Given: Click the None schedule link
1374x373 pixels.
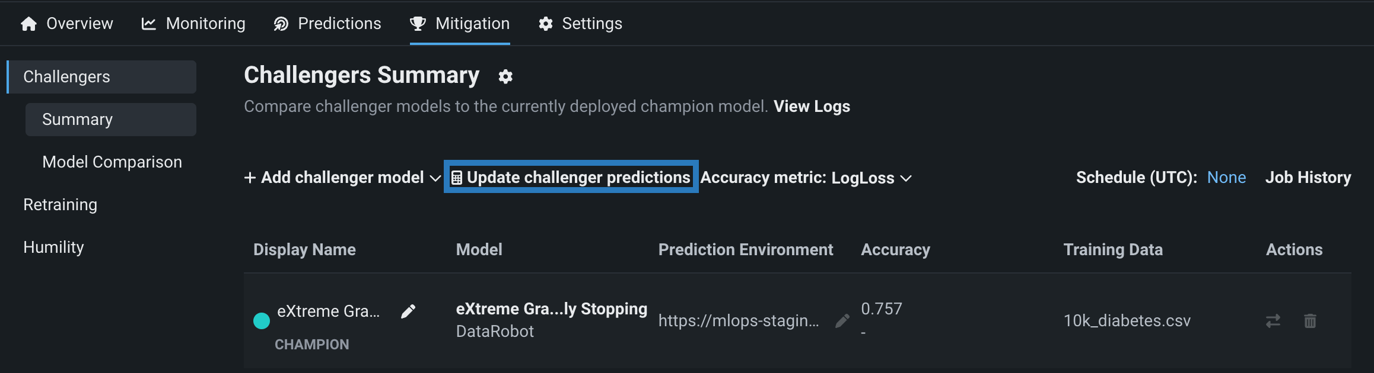Looking at the screenshot, I should [1226, 178].
